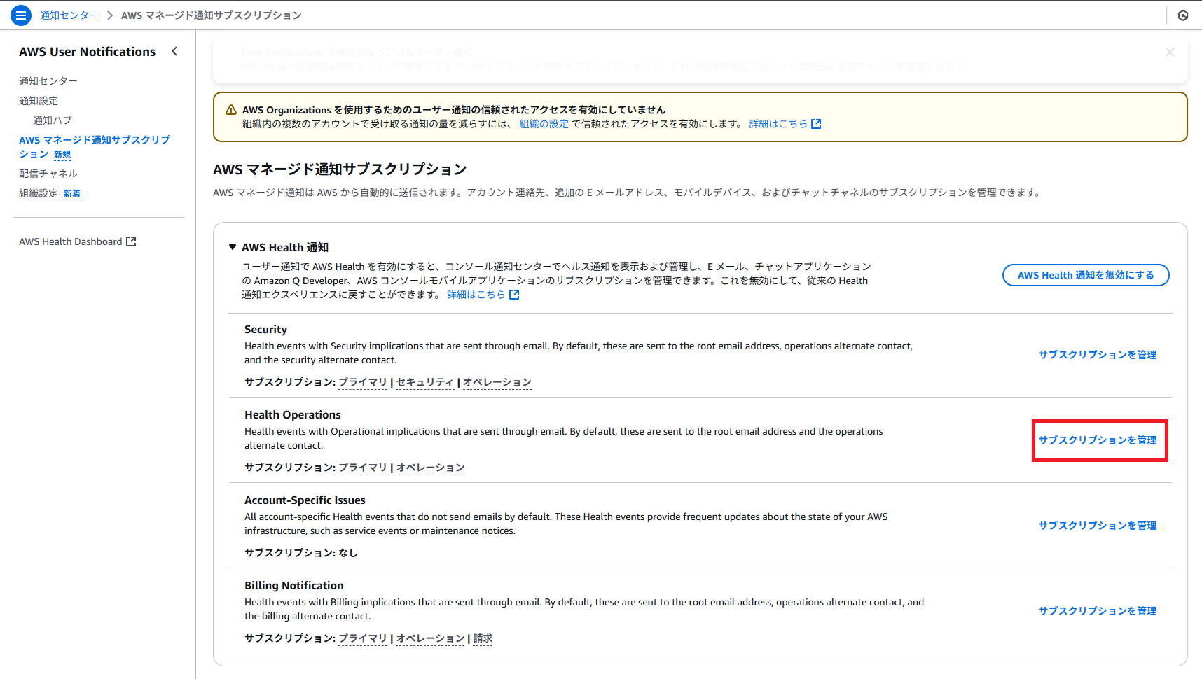1202x679 pixels.
Task: Click 詳細はこちら link under AWS Health 通知
Action: click(476, 295)
